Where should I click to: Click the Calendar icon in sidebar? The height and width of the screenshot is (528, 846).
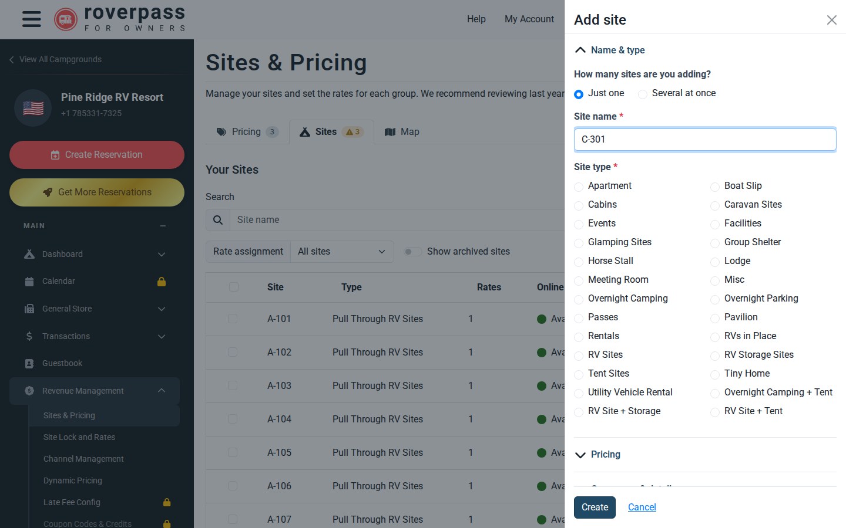[x=29, y=282]
